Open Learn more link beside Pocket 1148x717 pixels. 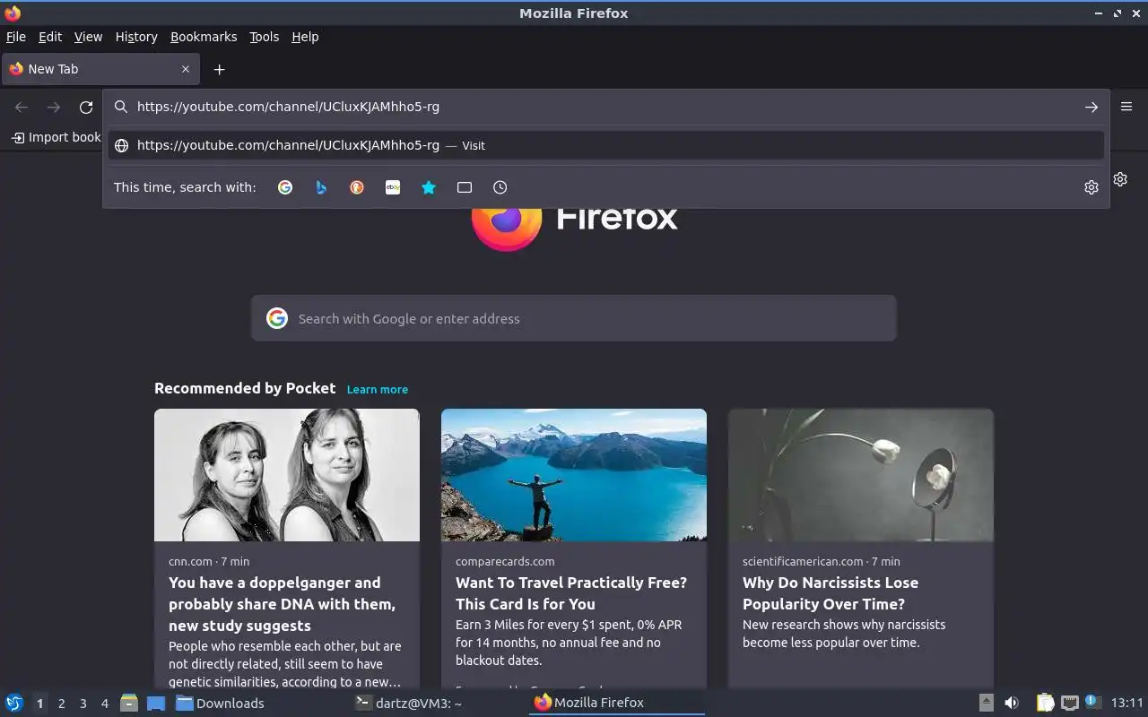pos(378,389)
